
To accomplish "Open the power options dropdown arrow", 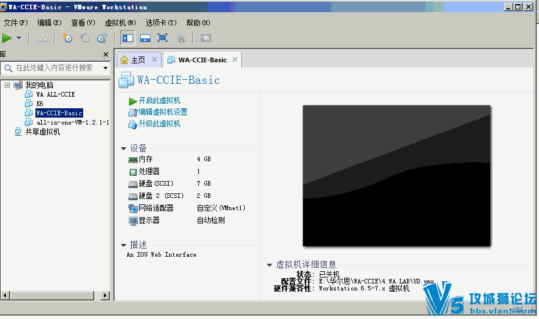I will [19, 38].
